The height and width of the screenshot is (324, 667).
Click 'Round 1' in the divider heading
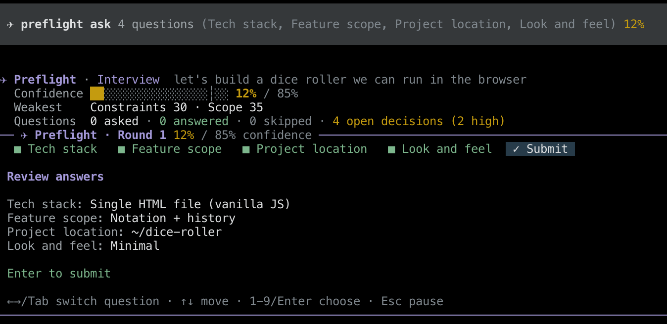pyautogui.click(x=142, y=135)
